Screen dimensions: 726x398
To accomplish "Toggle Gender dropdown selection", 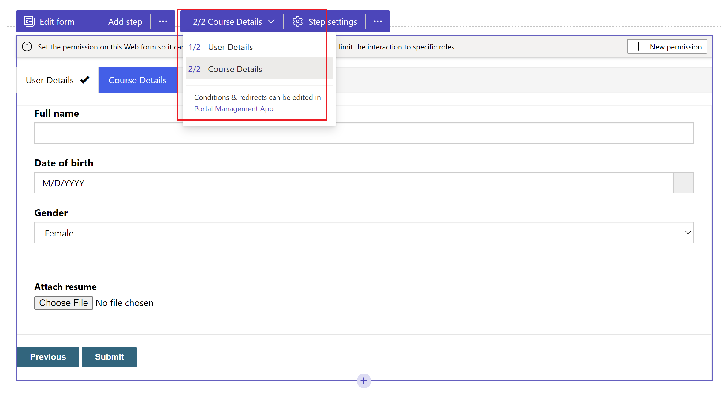I will 688,232.
